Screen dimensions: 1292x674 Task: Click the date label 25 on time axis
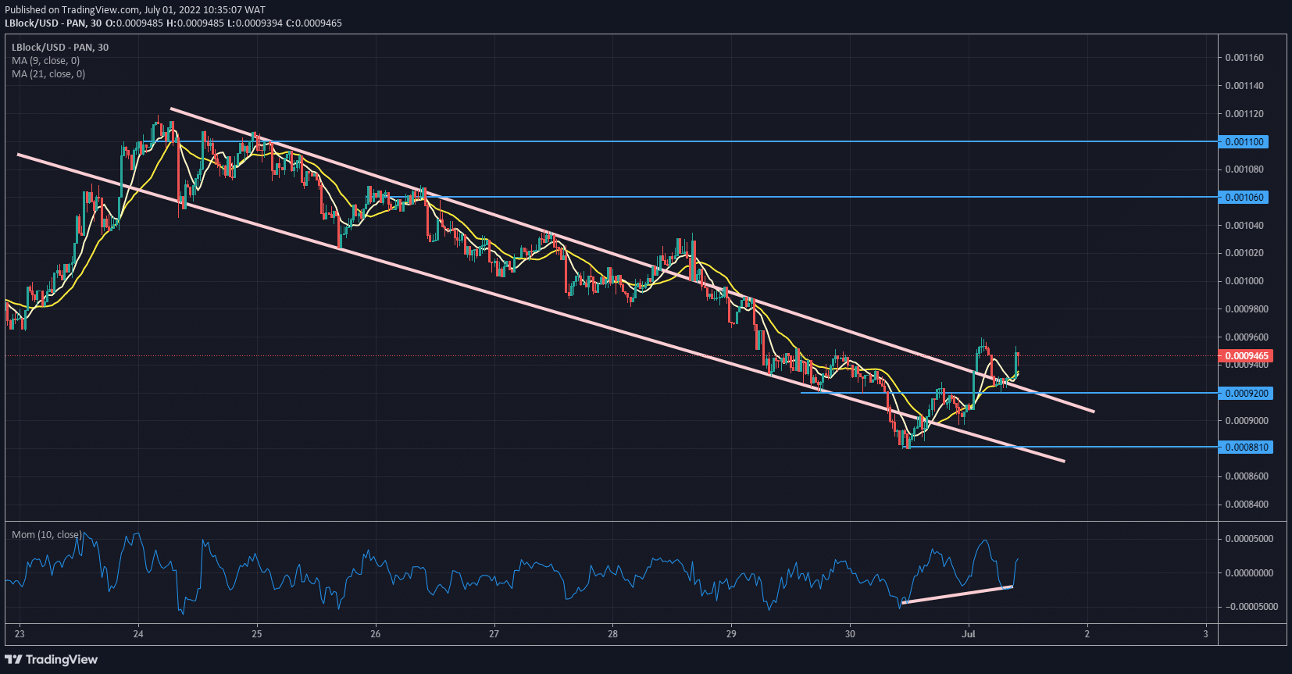click(x=257, y=634)
